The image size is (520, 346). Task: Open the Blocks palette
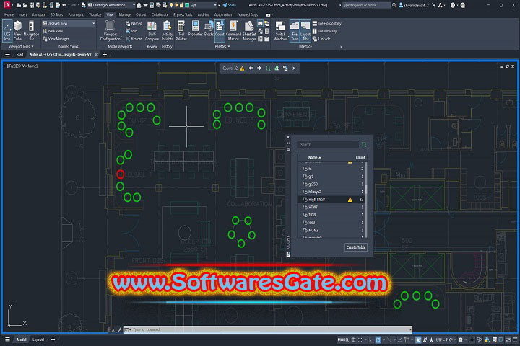click(209, 29)
